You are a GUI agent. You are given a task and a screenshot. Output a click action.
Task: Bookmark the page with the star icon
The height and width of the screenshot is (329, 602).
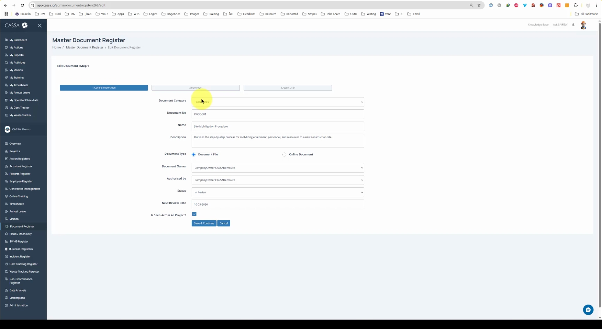(x=479, y=5)
